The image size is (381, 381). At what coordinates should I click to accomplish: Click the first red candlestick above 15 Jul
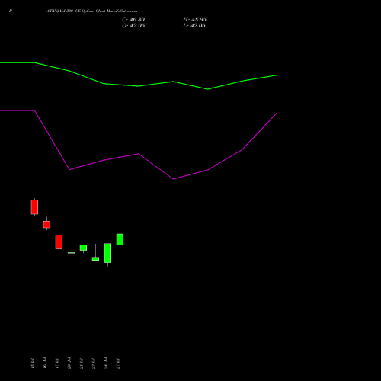tap(34, 207)
